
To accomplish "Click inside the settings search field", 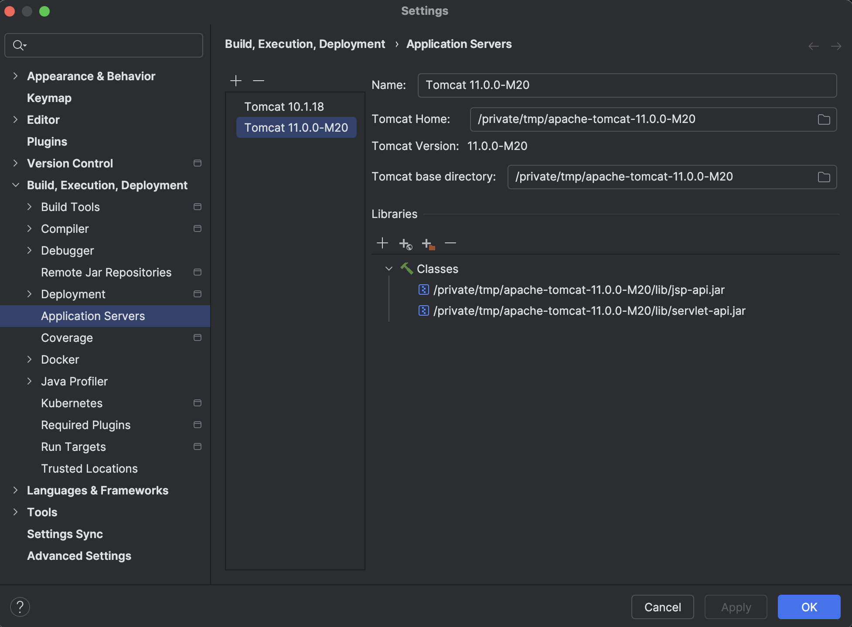I will tap(103, 45).
